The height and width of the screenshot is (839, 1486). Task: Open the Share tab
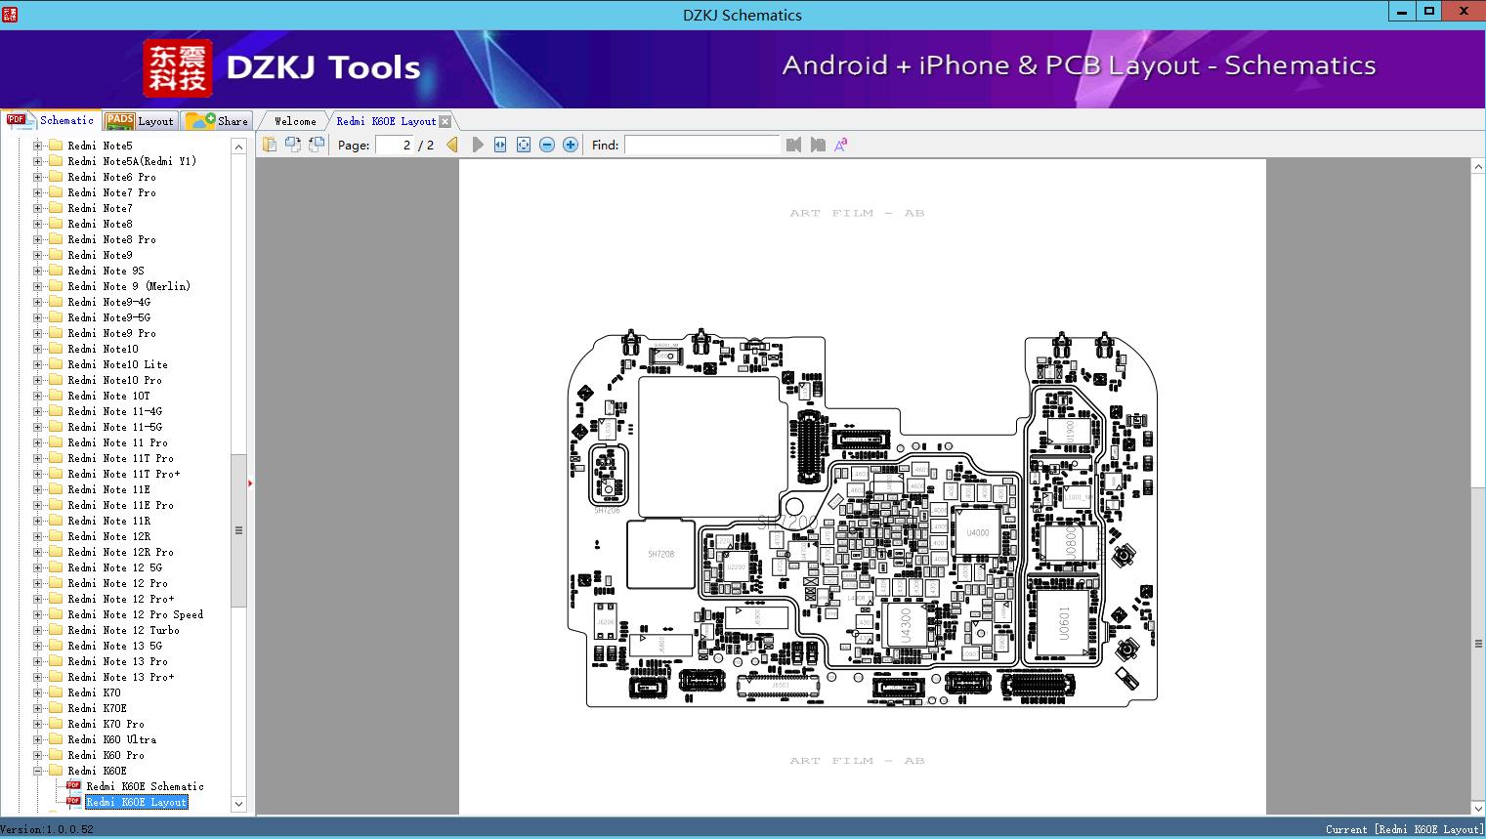(218, 121)
